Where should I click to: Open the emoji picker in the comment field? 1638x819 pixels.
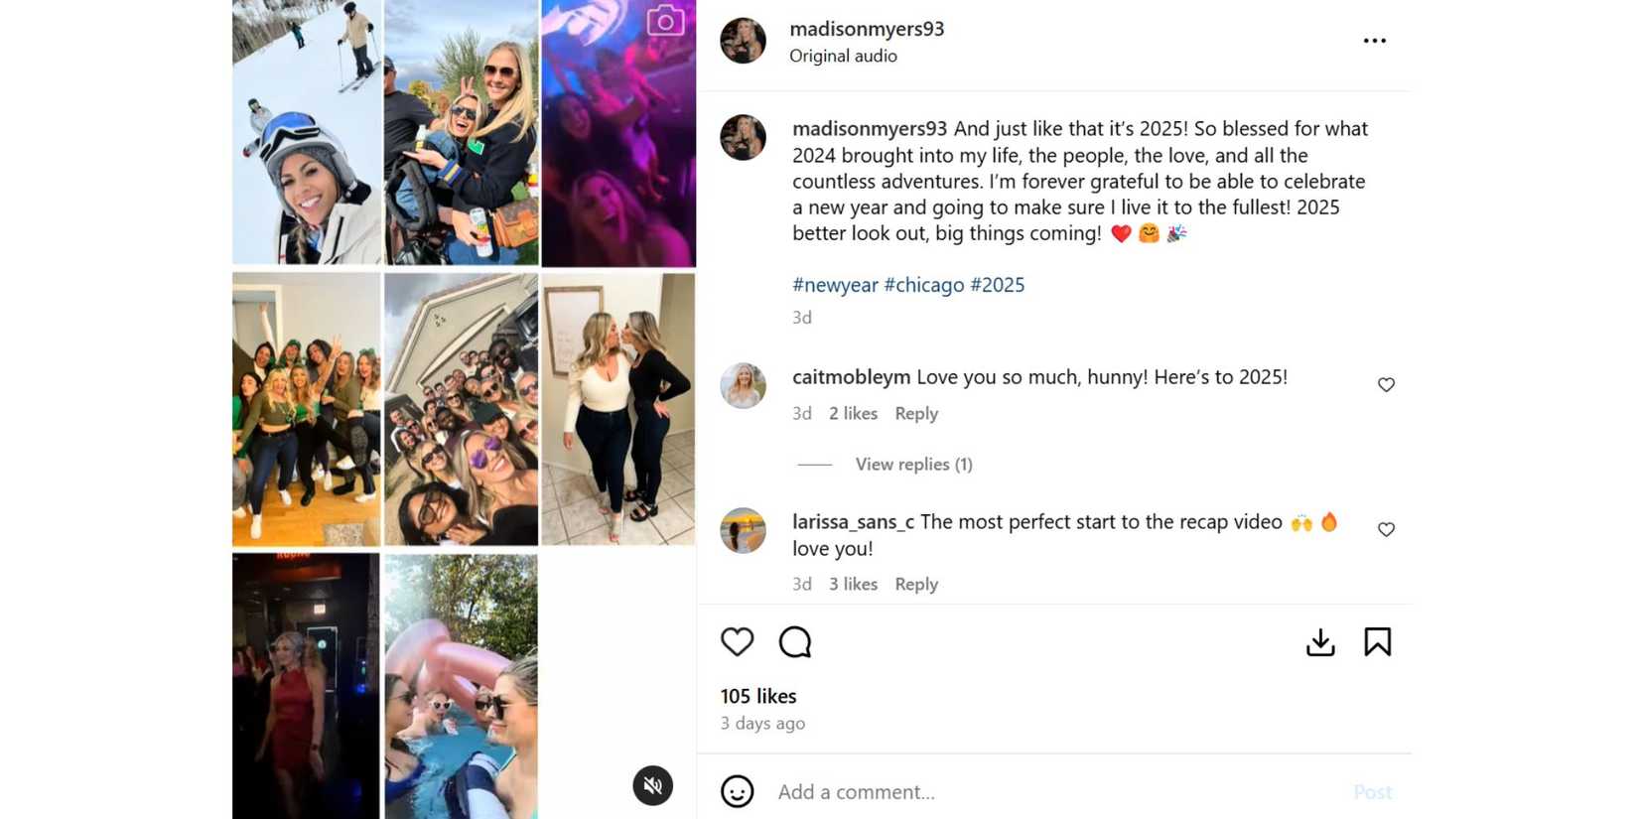click(736, 791)
